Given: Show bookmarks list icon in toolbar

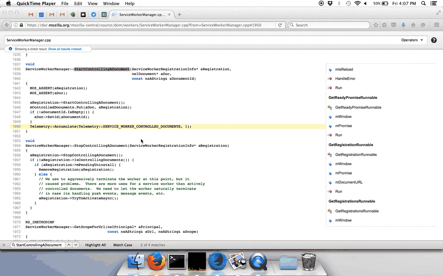Looking at the screenshot, I should point(384,25).
